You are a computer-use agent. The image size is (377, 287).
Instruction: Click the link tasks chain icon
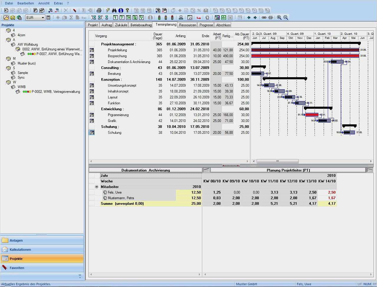(x=264, y=18)
